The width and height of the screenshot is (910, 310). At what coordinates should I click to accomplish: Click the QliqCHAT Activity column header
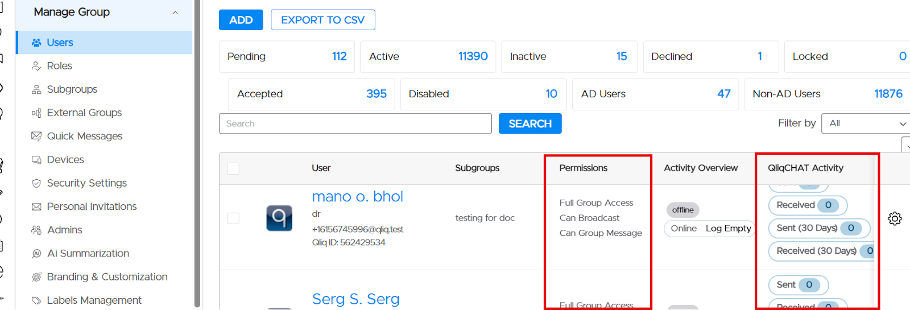(x=805, y=168)
